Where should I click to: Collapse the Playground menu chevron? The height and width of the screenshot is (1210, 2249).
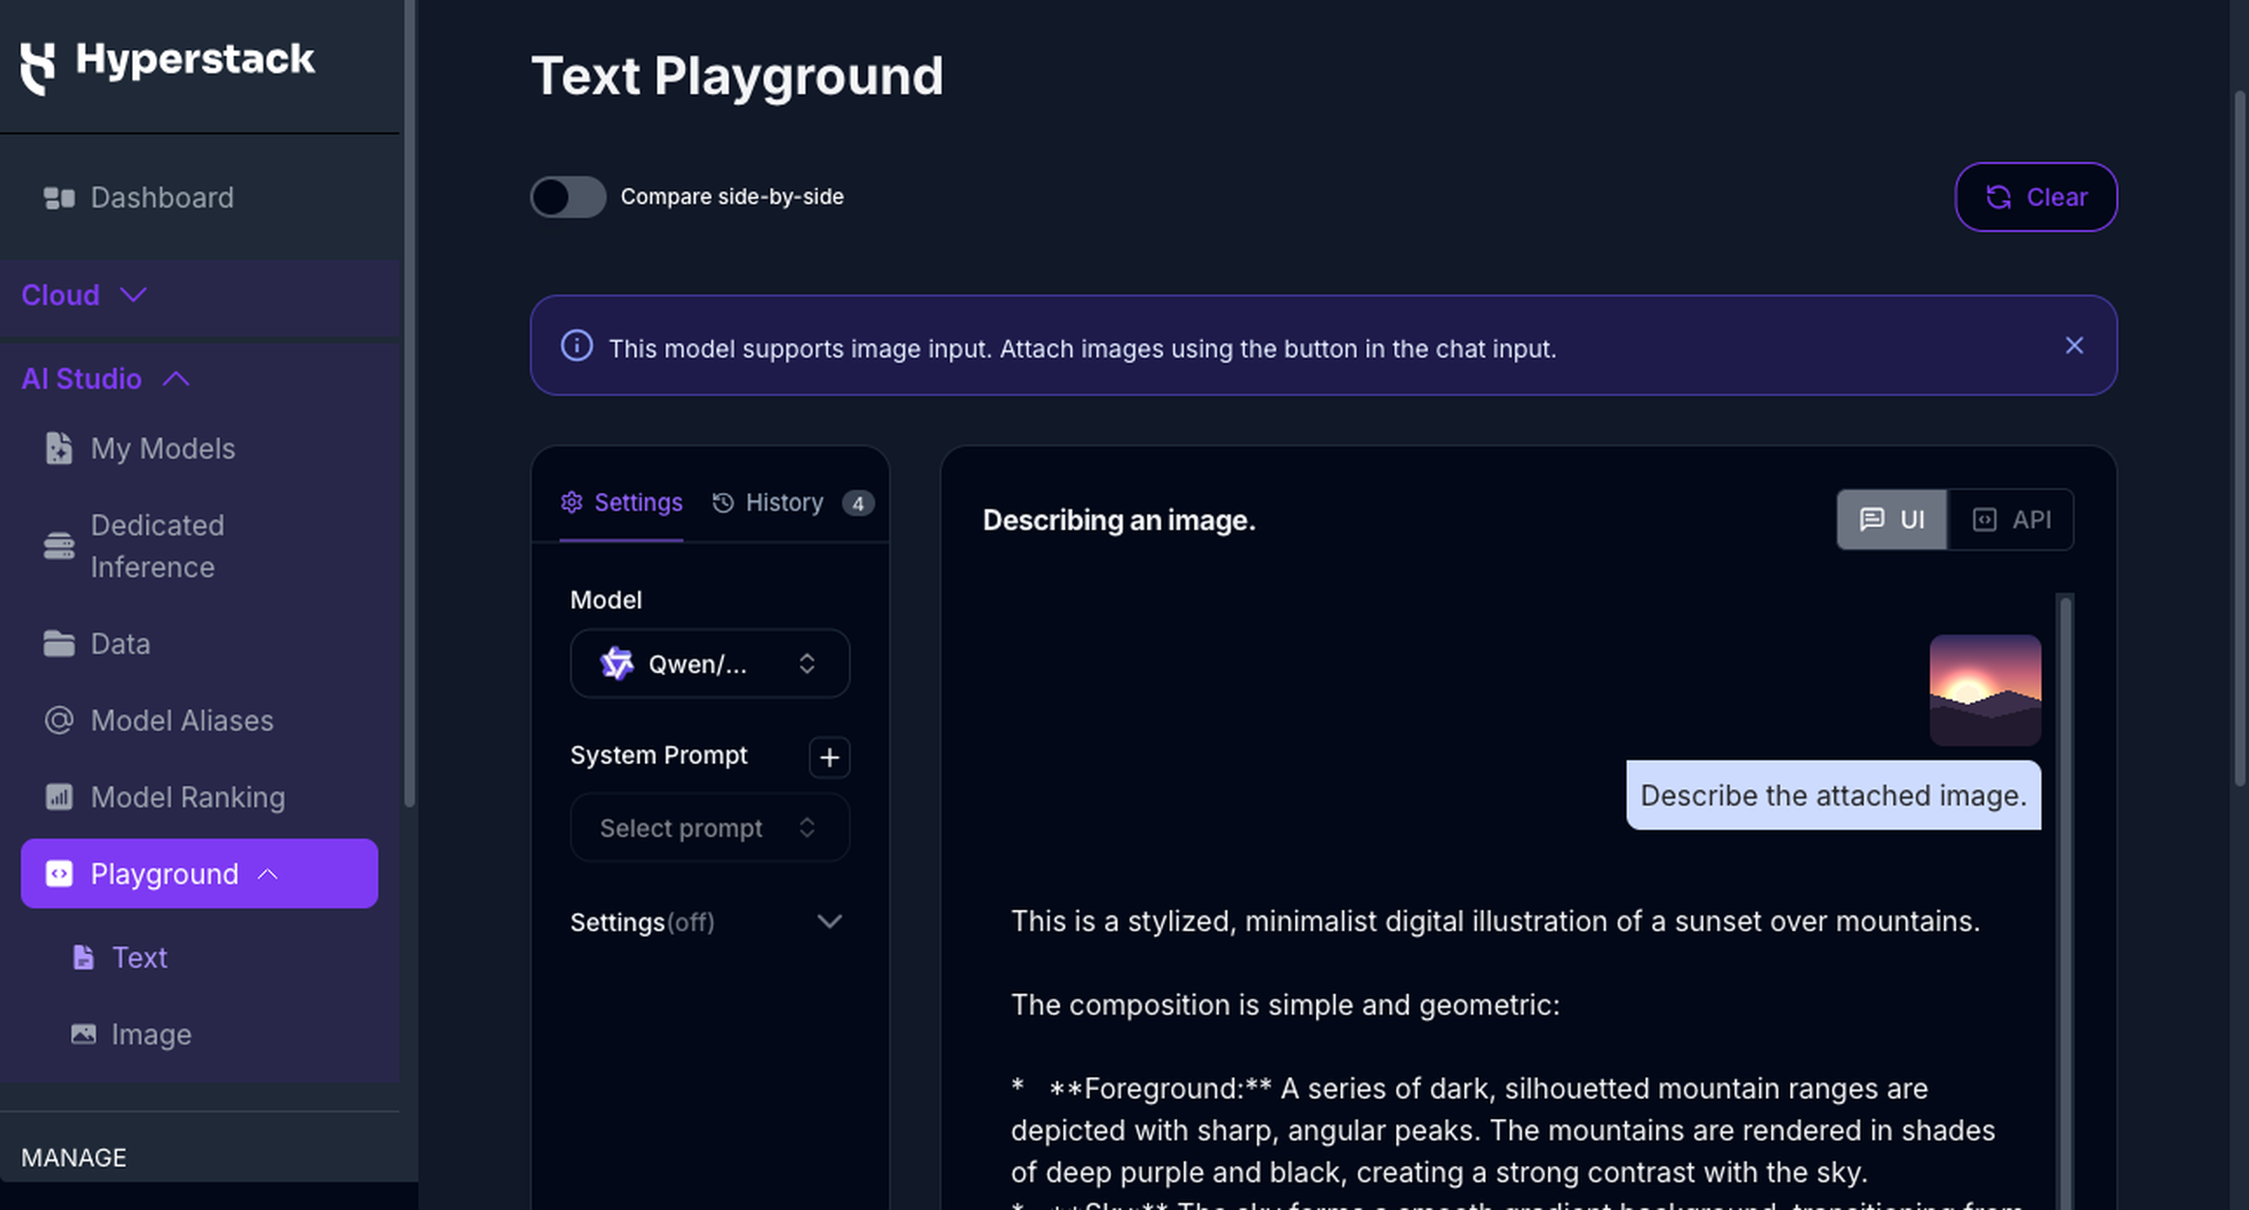(x=268, y=874)
